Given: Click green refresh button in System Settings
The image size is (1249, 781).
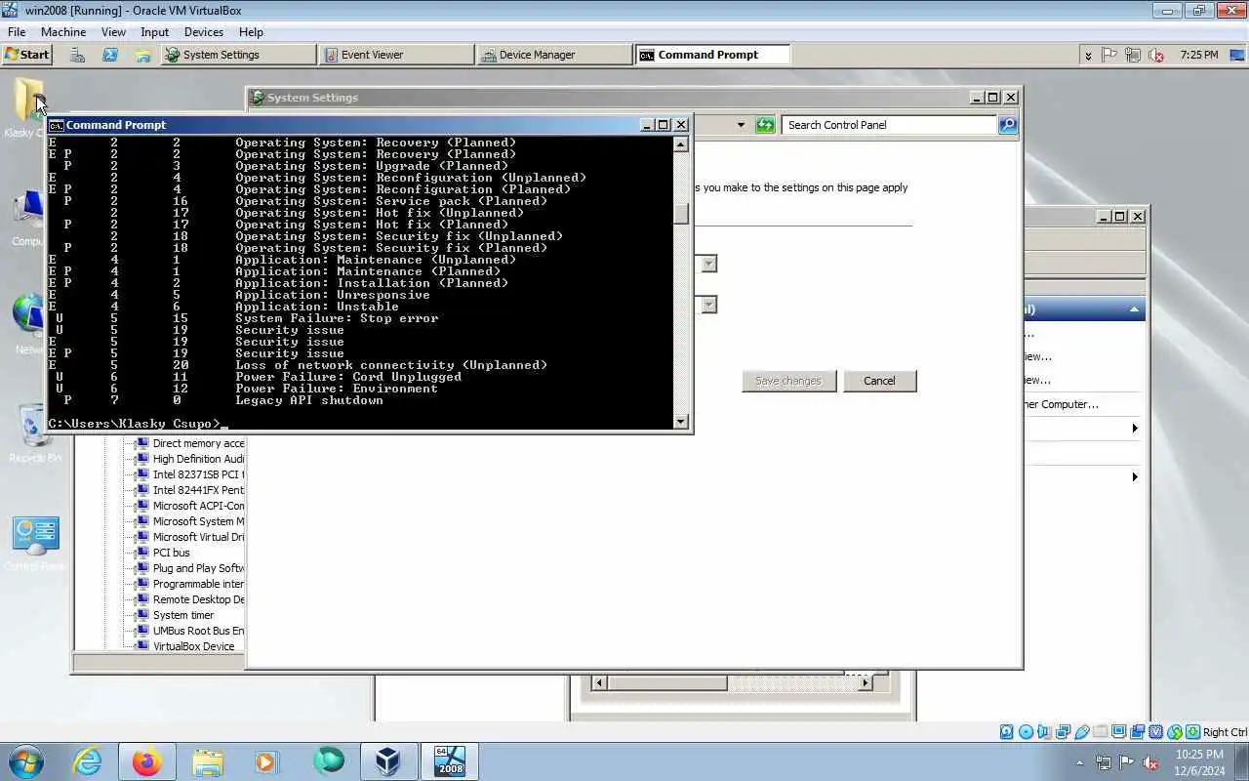Looking at the screenshot, I should [x=765, y=125].
